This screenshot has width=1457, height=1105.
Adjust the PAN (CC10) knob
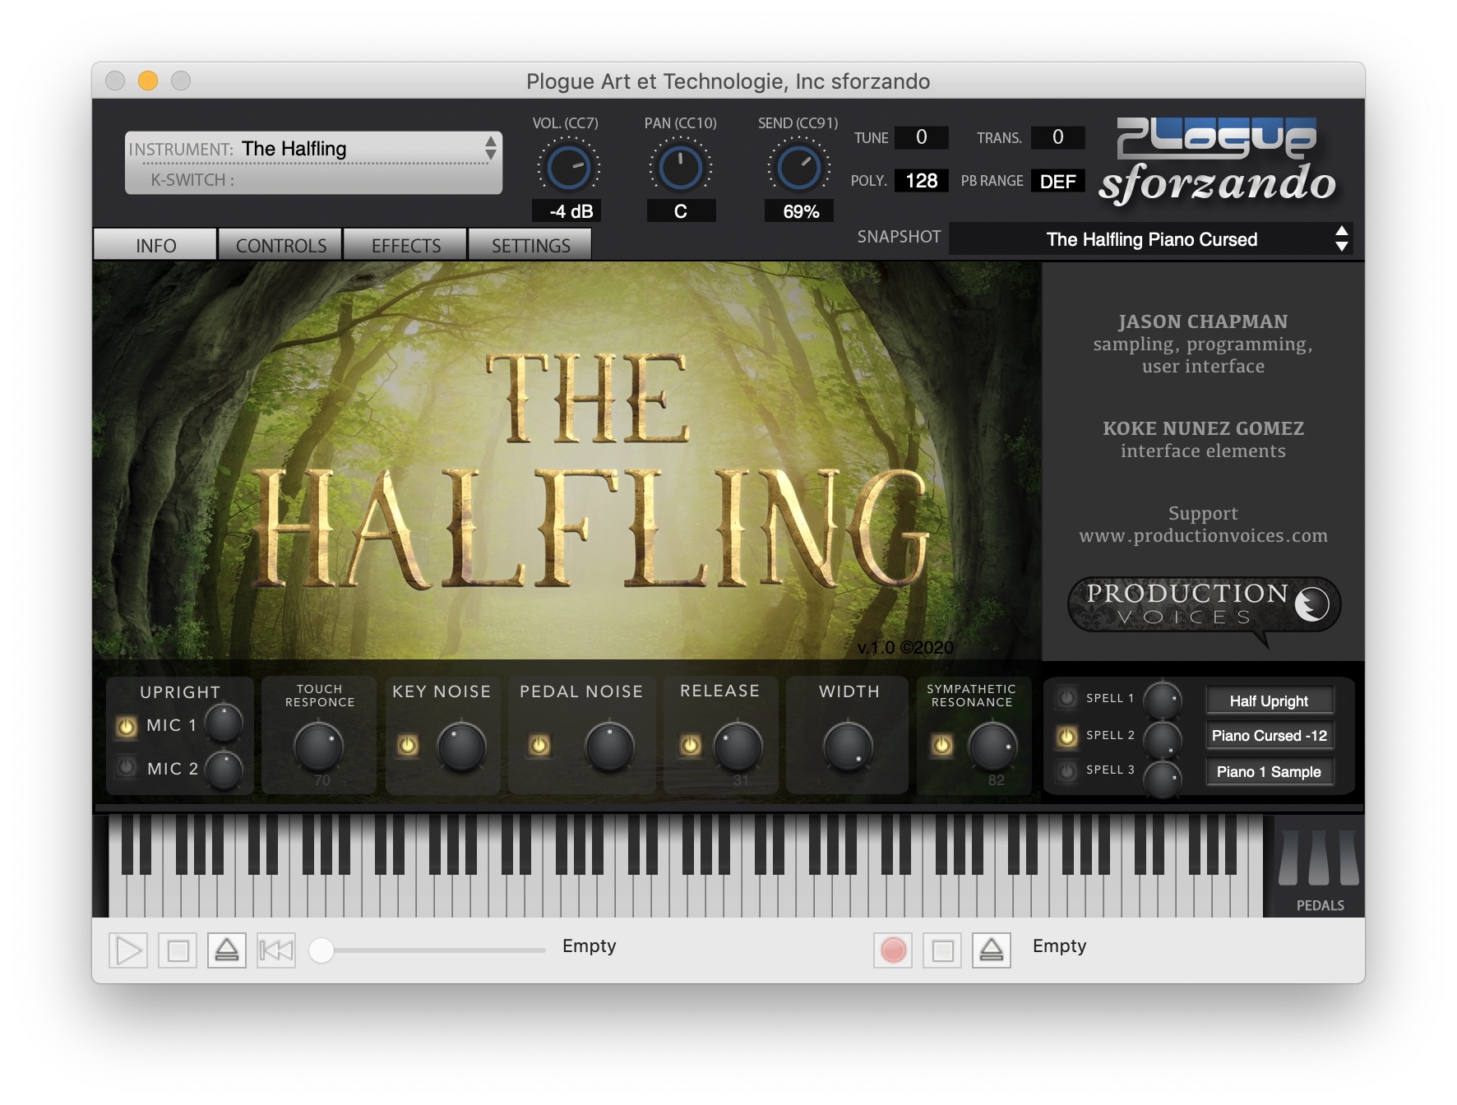[681, 167]
